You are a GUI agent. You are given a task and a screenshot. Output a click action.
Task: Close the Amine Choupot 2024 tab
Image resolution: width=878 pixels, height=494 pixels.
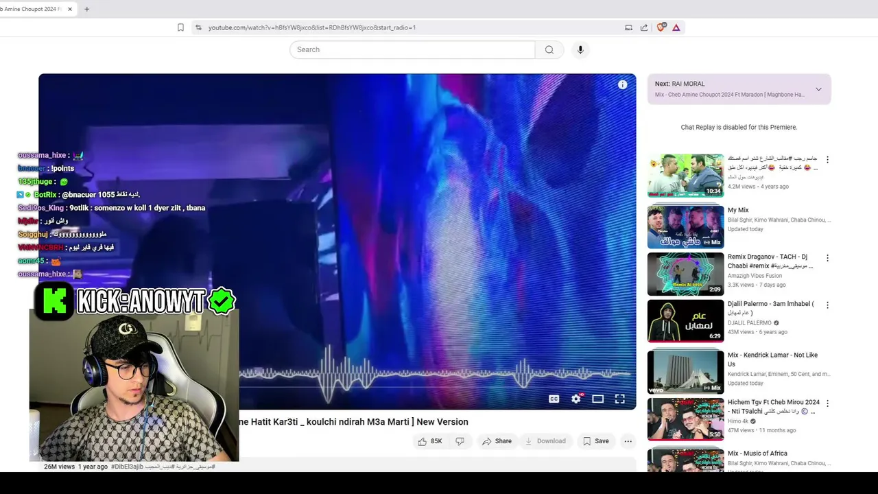(x=69, y=9)
